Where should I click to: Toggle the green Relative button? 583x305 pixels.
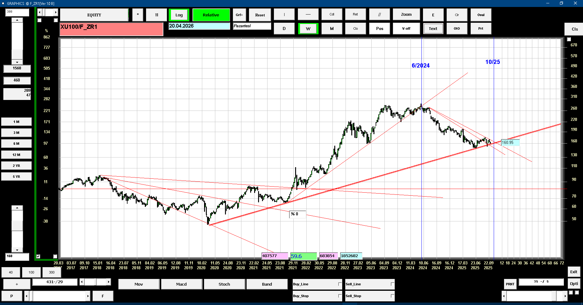coord(211,15)
